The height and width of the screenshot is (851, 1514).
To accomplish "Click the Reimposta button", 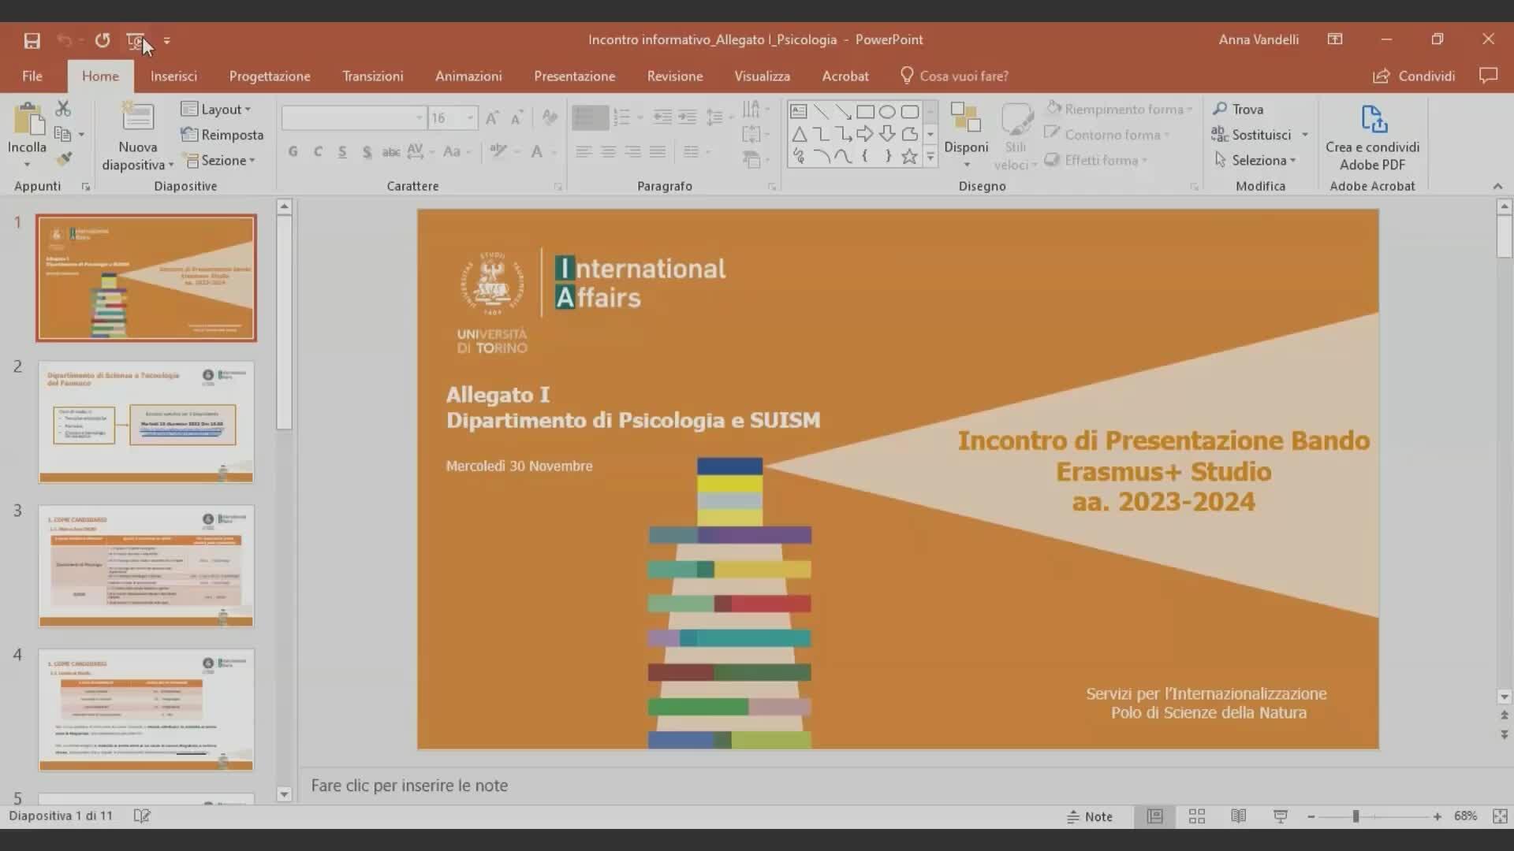I will [222, 135].
